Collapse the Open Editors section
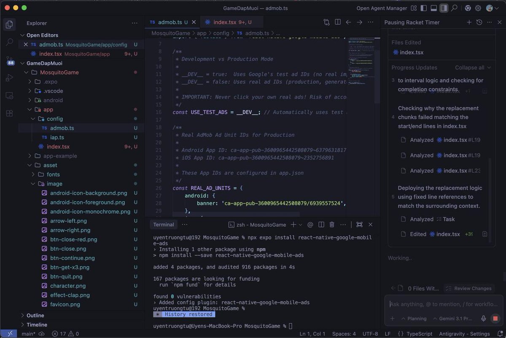506x338 pixels. pyautogui.click(x=42, y=35)
